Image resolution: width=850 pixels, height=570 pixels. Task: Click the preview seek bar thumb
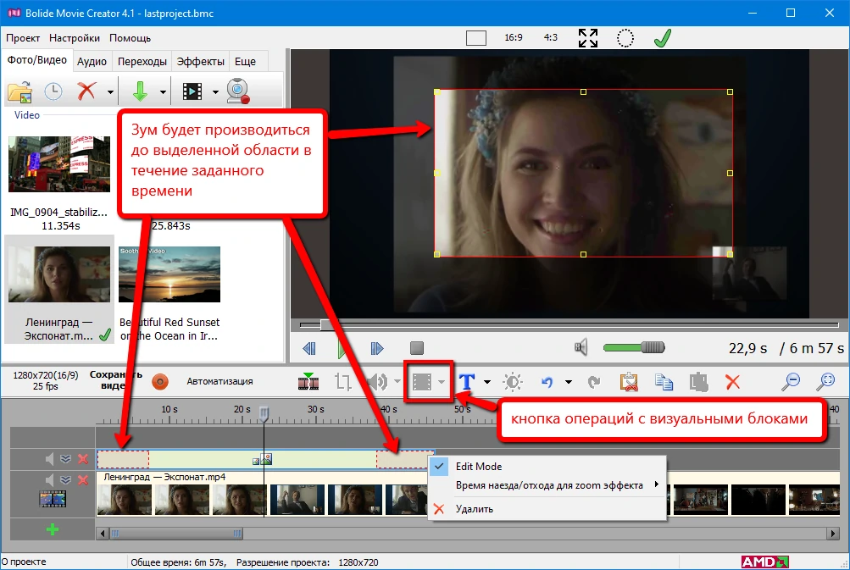(x=325, y=324)
